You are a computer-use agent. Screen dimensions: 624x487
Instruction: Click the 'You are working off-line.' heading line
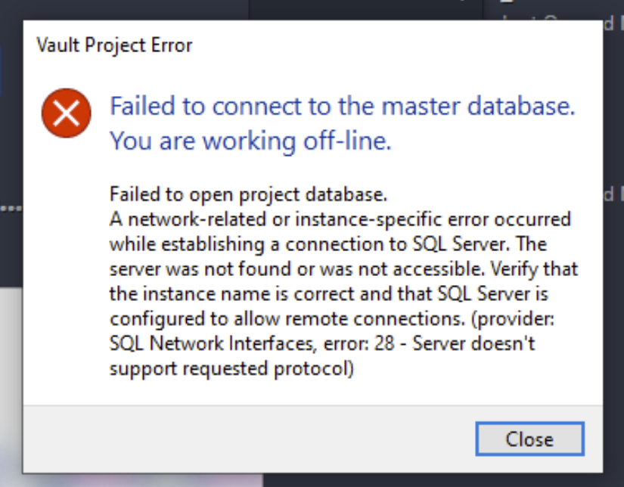(x=250, y=141)
